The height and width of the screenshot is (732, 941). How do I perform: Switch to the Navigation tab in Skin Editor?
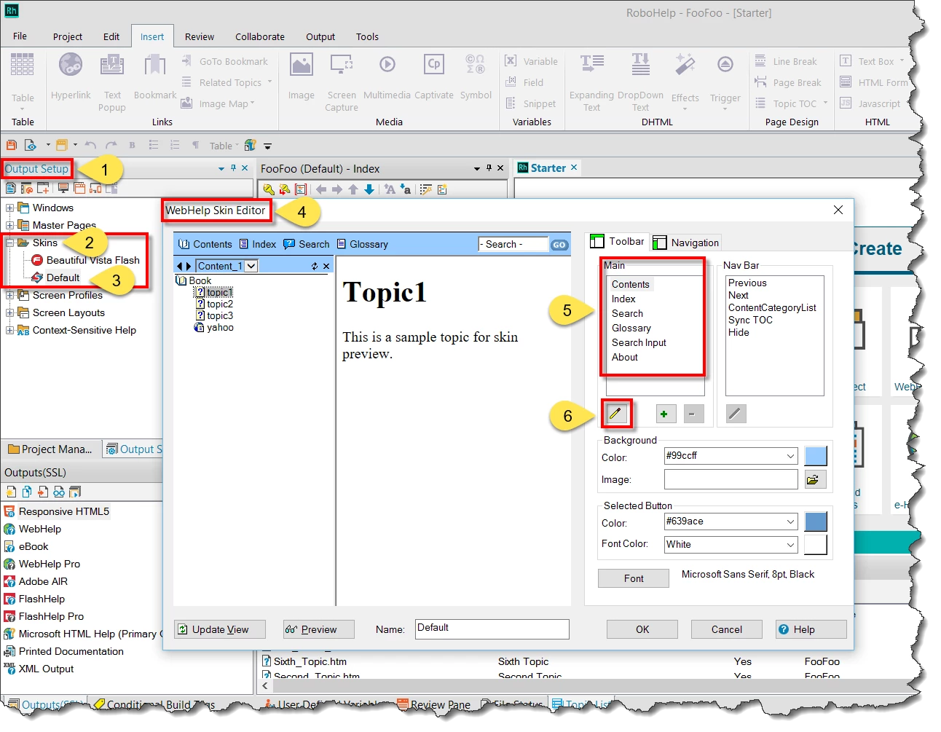686,243
